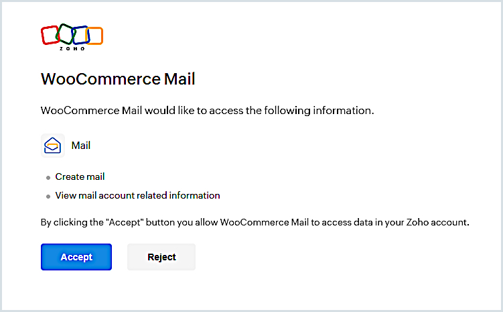Select View mail account related information item
This screenshot has width=503, height=312.
[137, 196]
